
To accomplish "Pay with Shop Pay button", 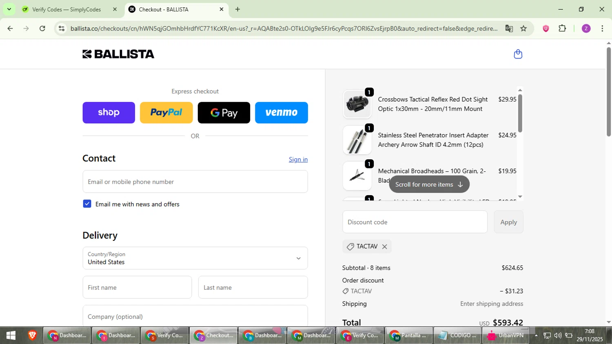I will pyautogui.click(x=109, y=113).
